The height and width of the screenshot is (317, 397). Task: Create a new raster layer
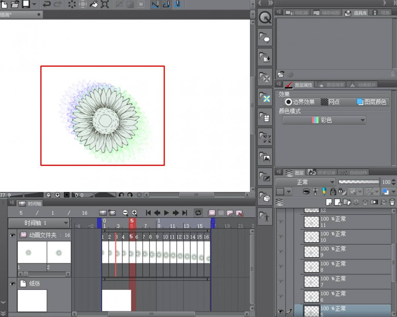tap(329, 202)
